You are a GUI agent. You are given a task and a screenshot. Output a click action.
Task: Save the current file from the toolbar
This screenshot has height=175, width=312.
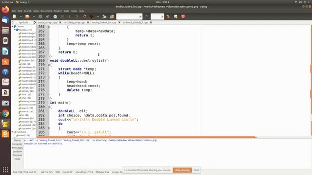tap(40, 17)
